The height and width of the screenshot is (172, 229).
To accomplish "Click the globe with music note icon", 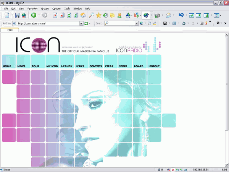I will [x=146, y=15].
